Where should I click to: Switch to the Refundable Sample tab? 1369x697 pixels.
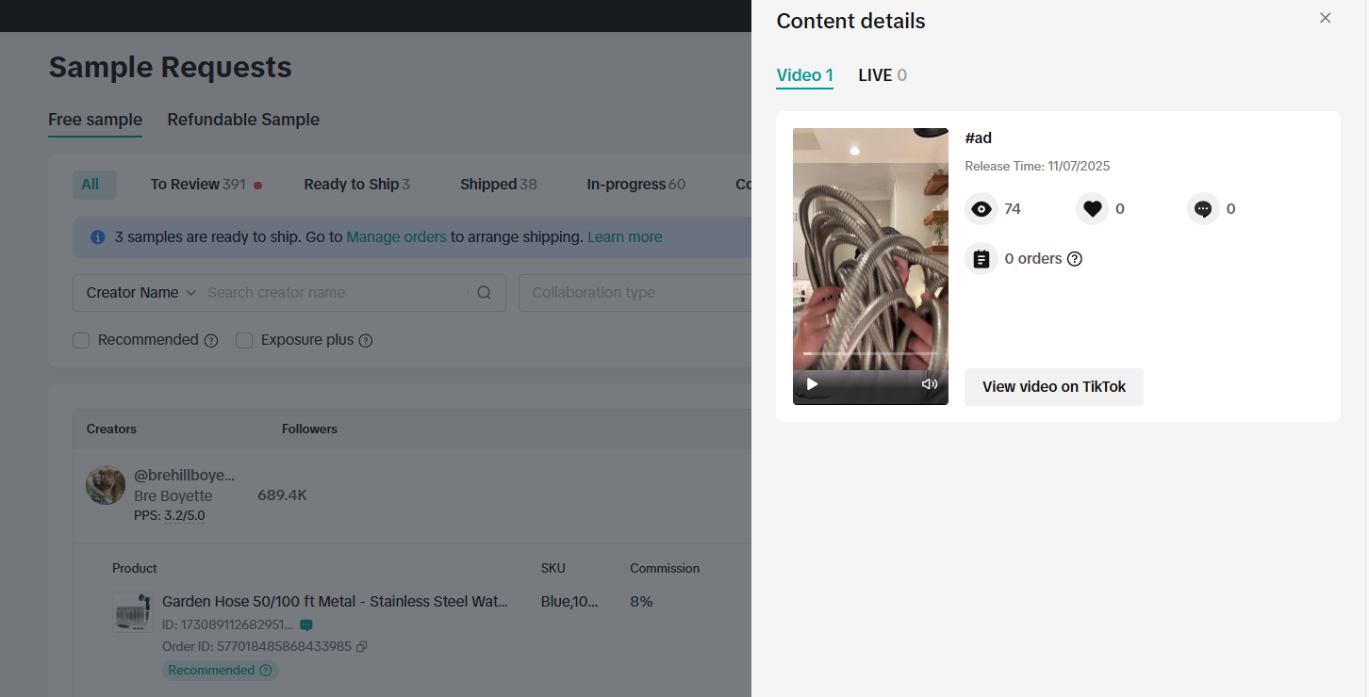tap(243, 120)
